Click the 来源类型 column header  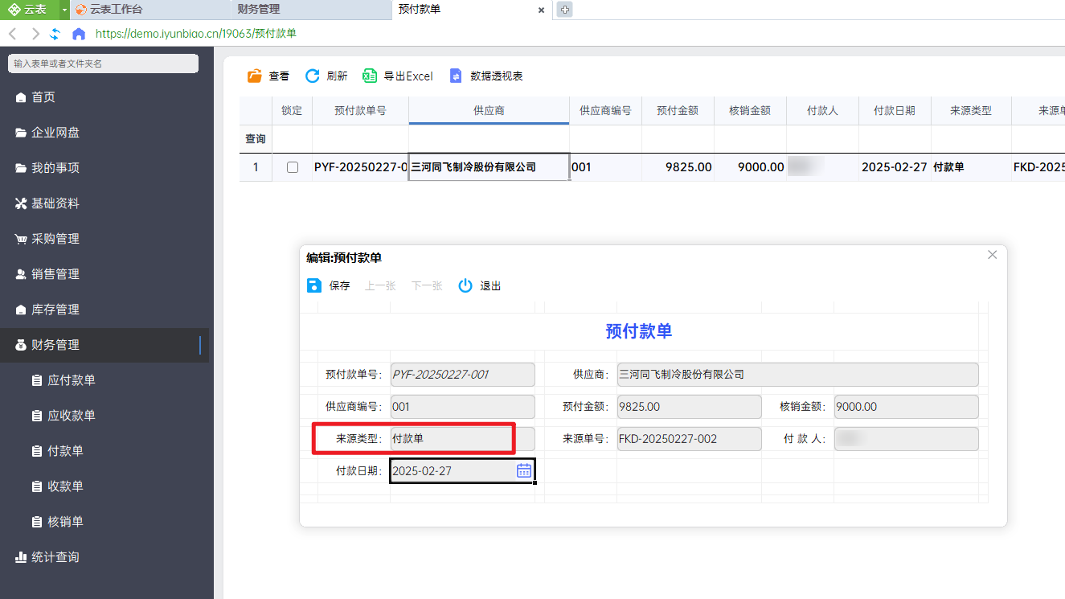(971, 111)
